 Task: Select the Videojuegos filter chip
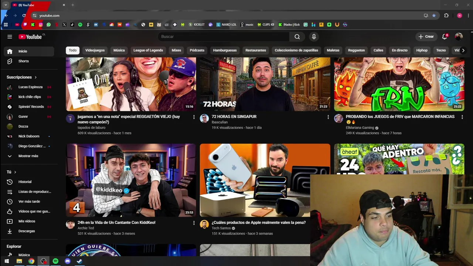pos(95,50)
